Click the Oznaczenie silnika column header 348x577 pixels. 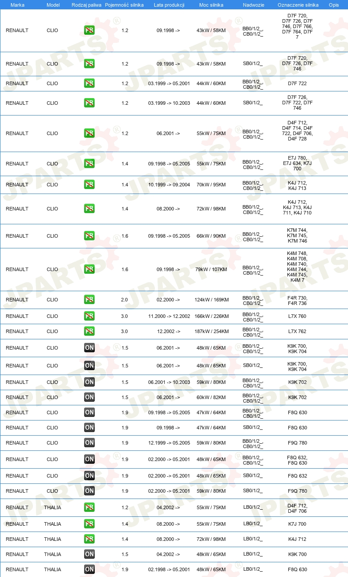tap(298, 5)
